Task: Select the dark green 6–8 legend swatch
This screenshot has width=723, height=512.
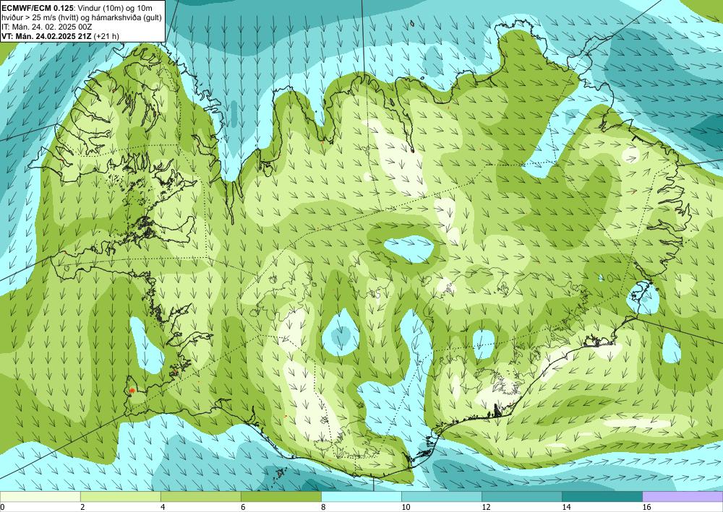Action: point(281,496)
